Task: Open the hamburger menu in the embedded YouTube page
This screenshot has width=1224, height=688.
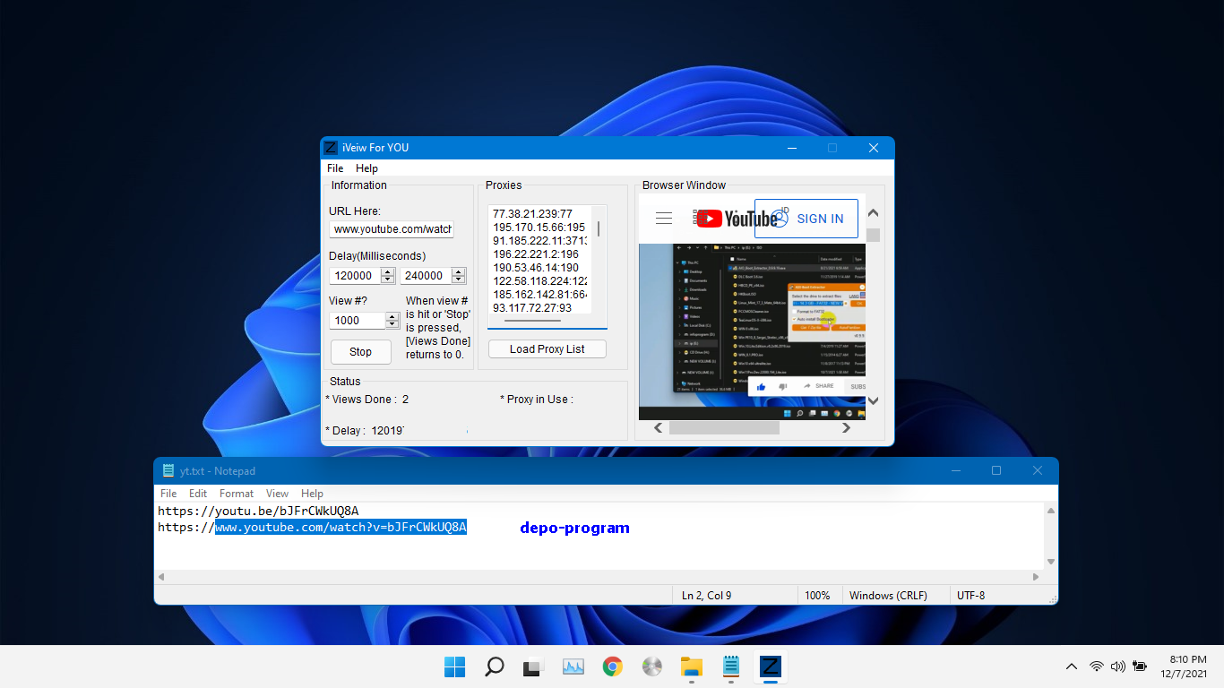Action: (664, 218)
